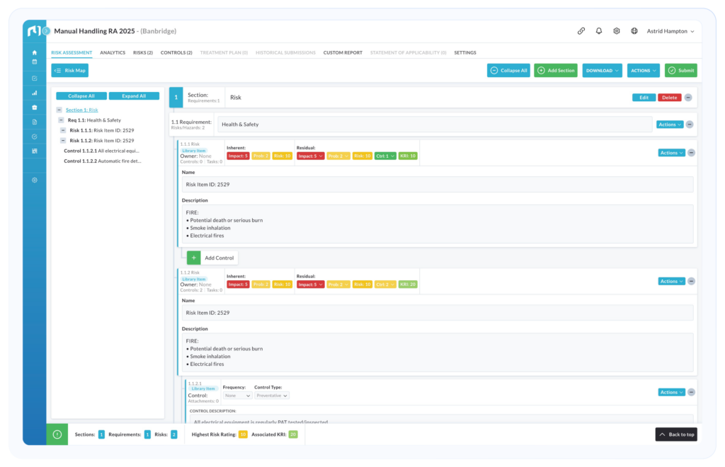Collapse Risk 1.1.1 tree node
This screenshot has height=467, width=725.
pos(63,130)
